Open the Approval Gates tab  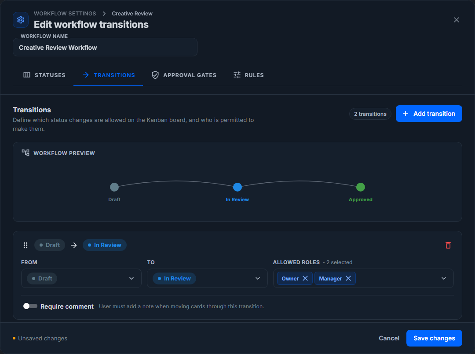[184, 75]
